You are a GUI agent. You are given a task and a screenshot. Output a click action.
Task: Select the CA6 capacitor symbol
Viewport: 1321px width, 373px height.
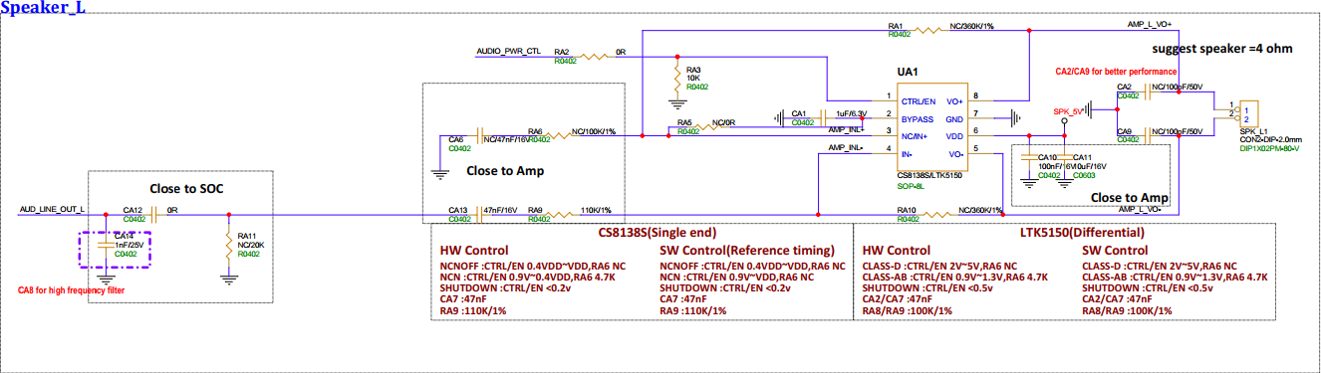(479, 136)
